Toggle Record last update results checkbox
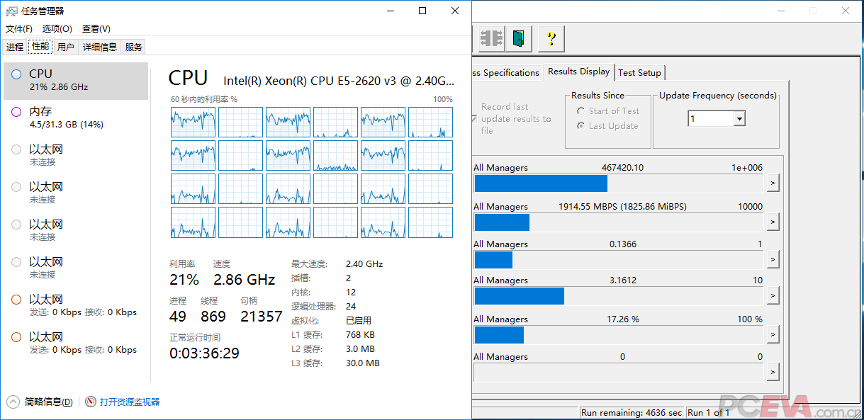 point(474,118)
